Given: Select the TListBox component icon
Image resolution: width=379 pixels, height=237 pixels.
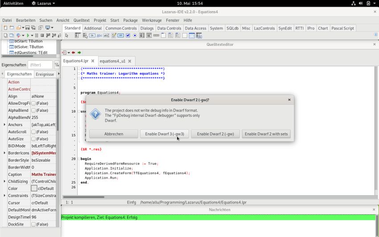Looking at the screenshot, I should click(x=142, y=36).
